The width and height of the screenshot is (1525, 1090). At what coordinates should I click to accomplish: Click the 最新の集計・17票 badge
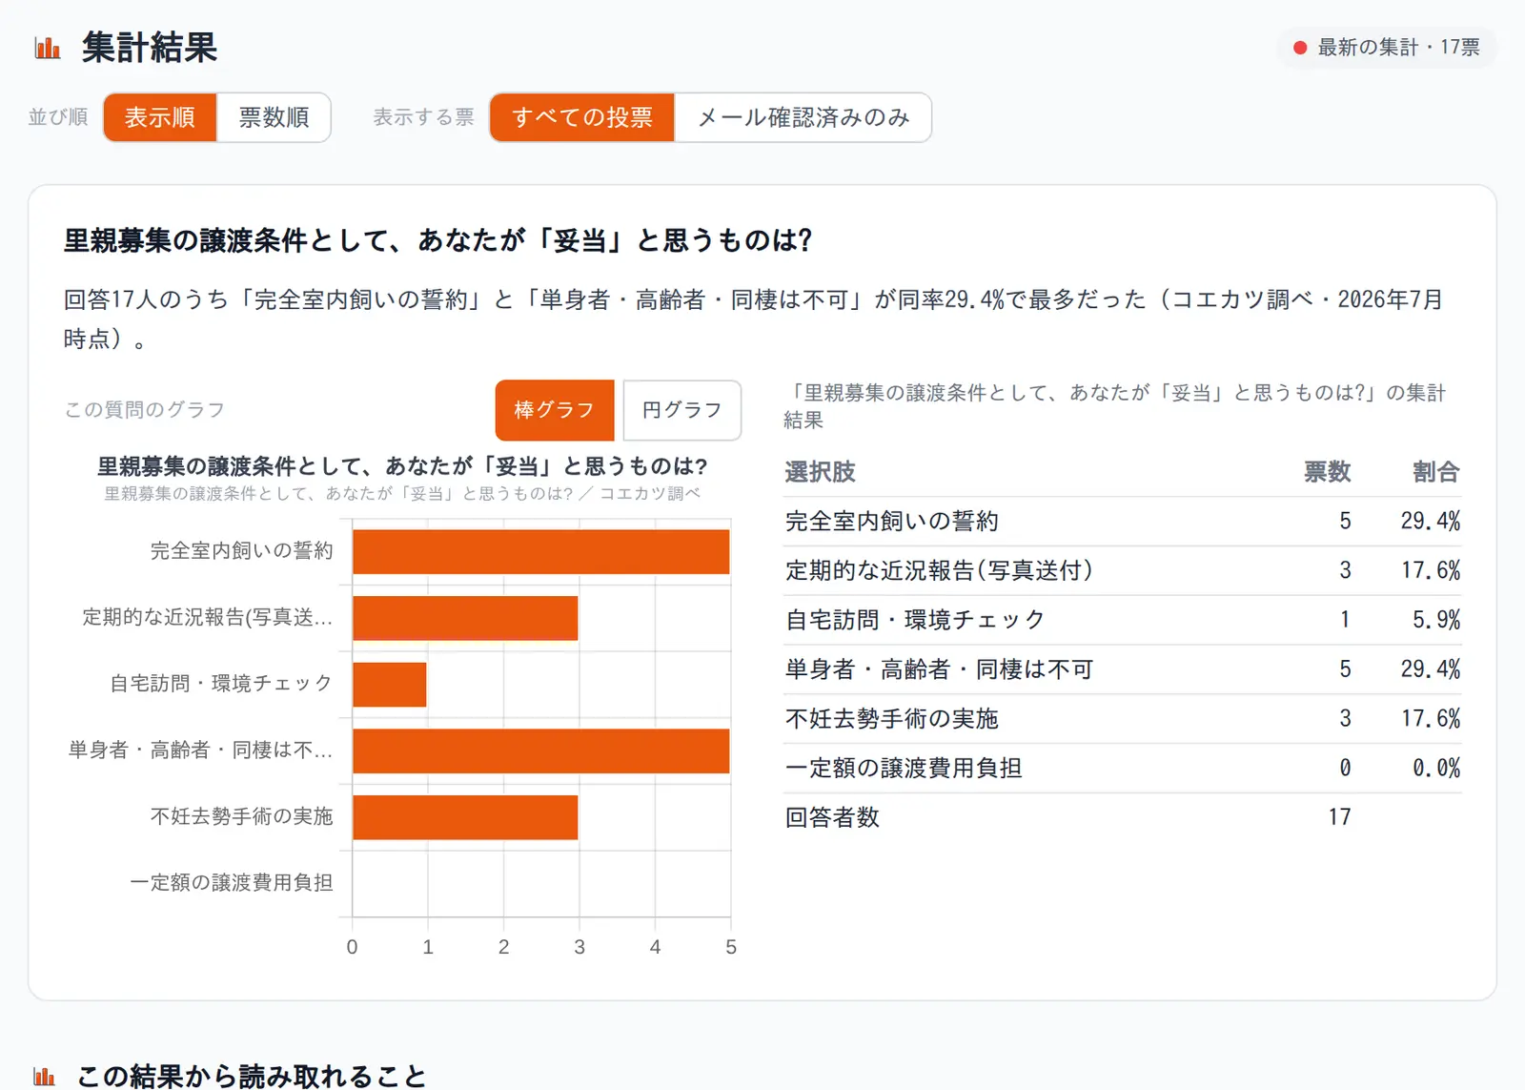point(1387,48)
